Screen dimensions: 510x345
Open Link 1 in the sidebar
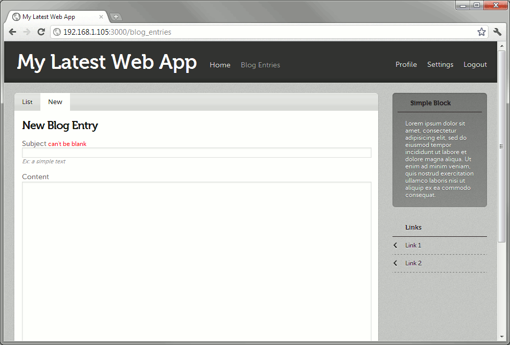pos(413,245)
